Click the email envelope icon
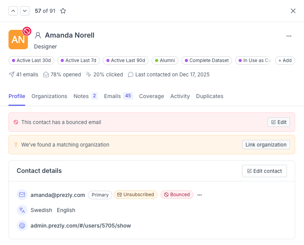Image resolution: width=304 pixels, height=245 pixels. (x=22, y=195)
